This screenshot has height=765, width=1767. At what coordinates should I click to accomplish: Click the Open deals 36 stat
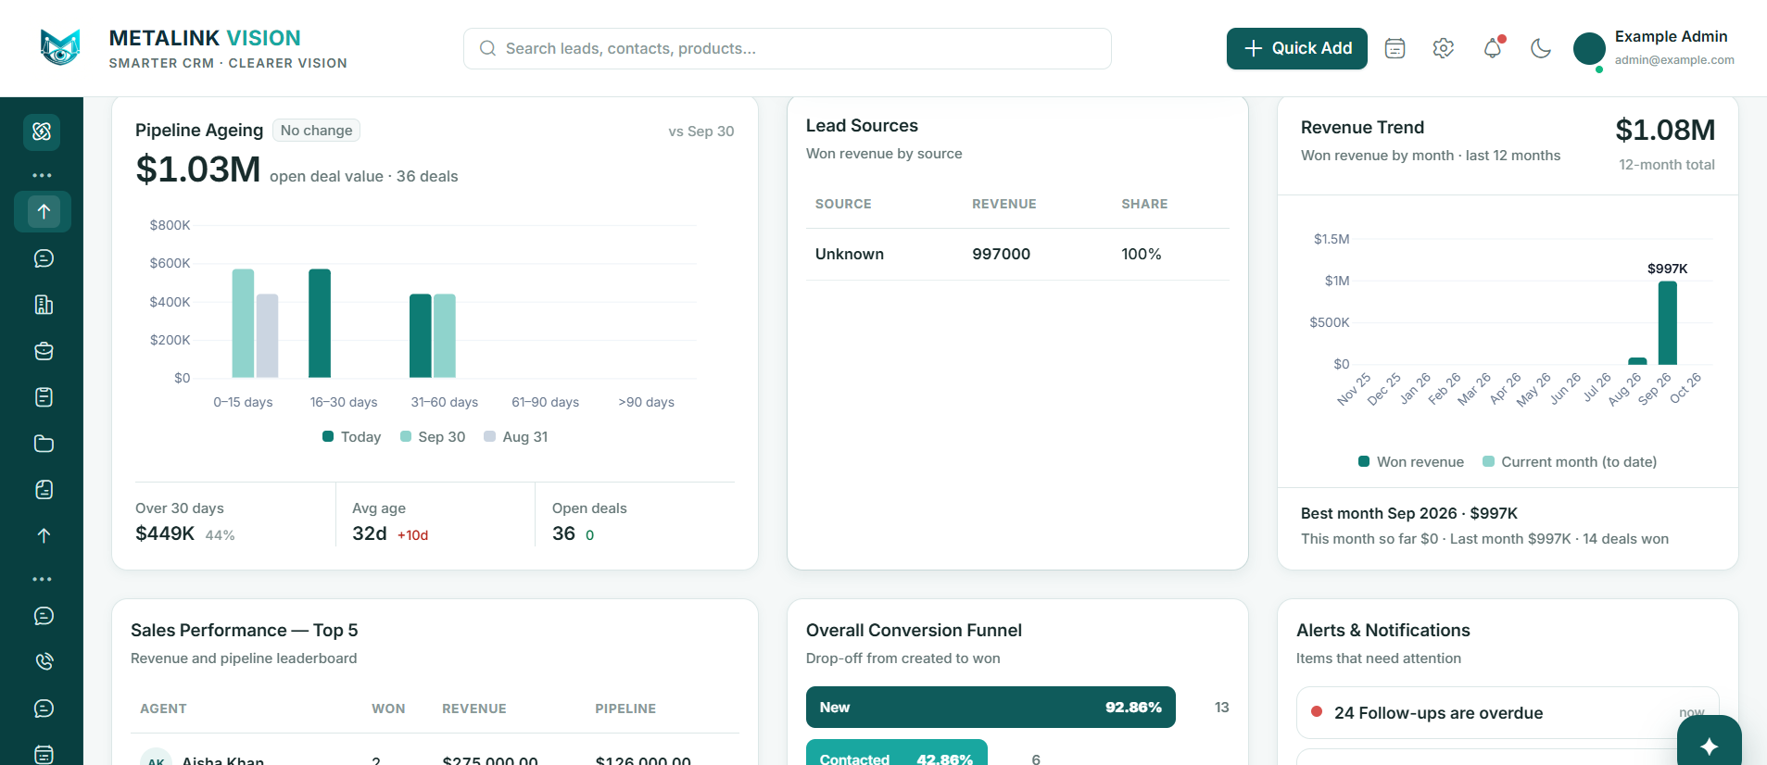pyautogui.click(x=589, y=521)
